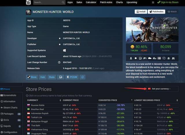
Task: Open the card-shaped icon button next to Stats
Action: [x=61, y=77]
